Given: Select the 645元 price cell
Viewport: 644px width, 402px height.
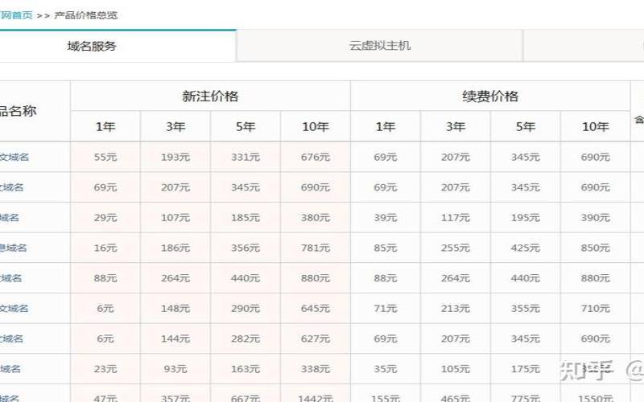Looking at the screenshot, I should [316, 309].
